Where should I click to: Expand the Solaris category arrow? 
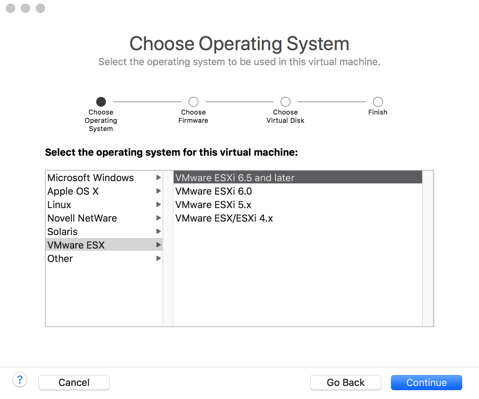(x=158, y=231)
